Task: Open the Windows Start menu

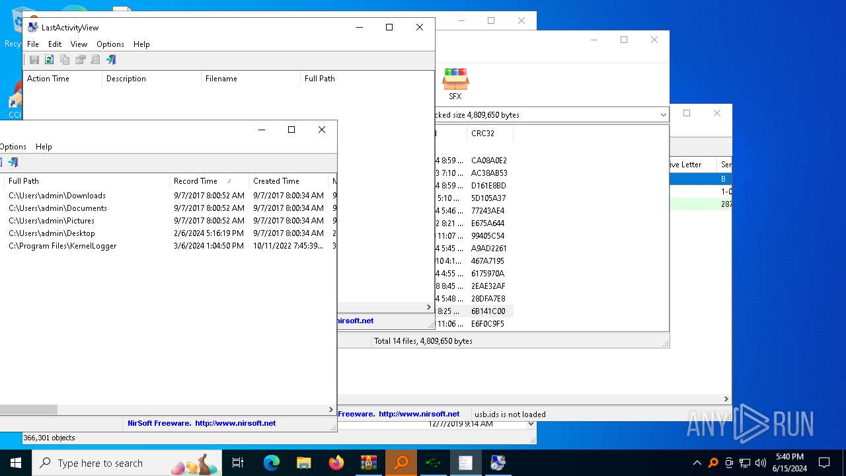Action: (16, 463)
